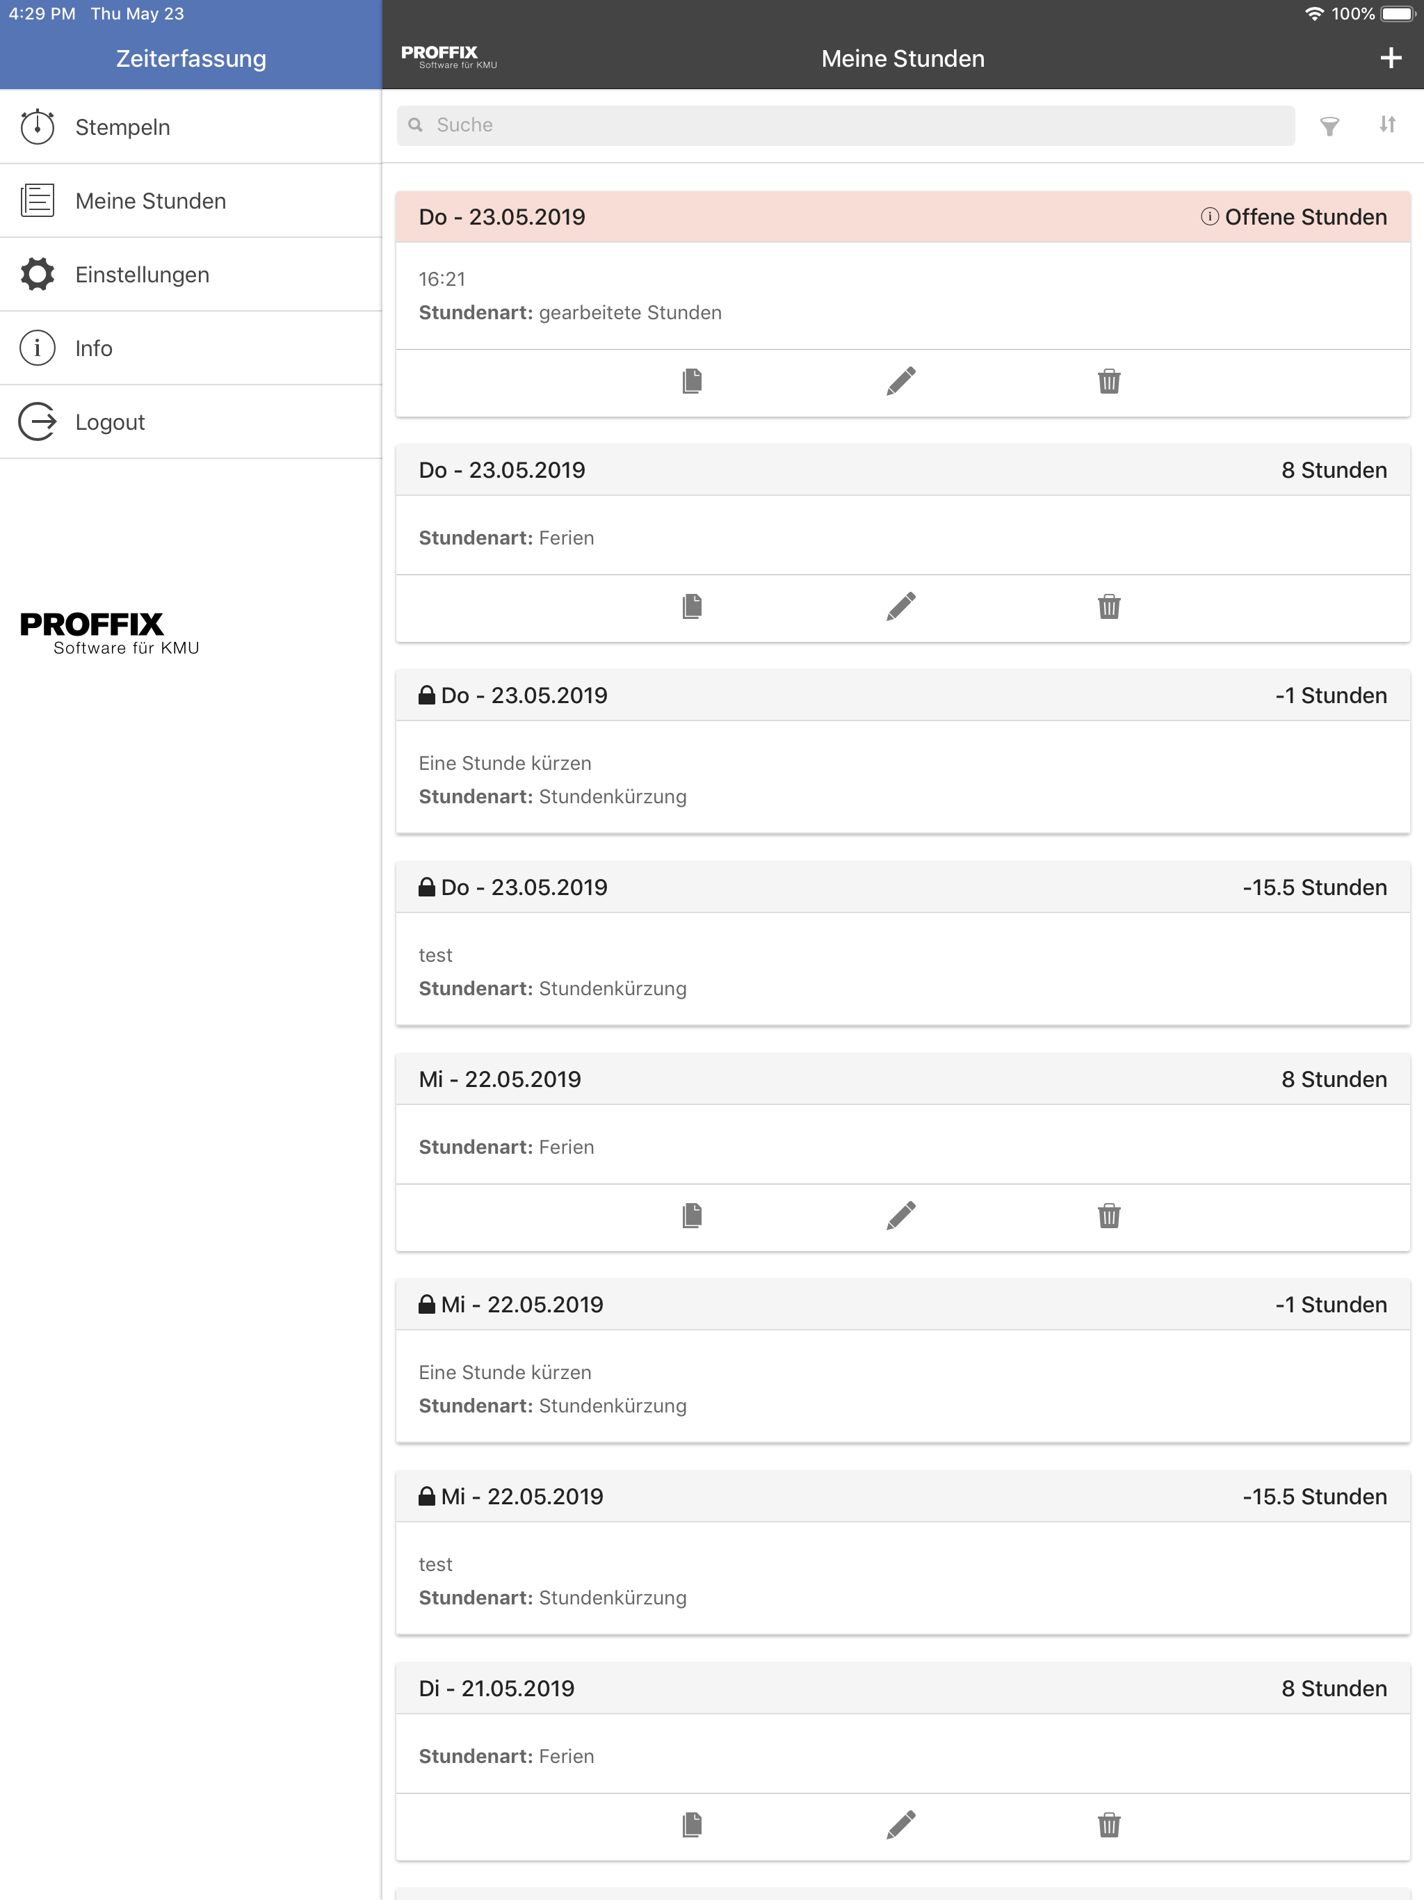Delete the Offene Stunden entry
The image size is (1424, 1900).
click(1109, 381)
